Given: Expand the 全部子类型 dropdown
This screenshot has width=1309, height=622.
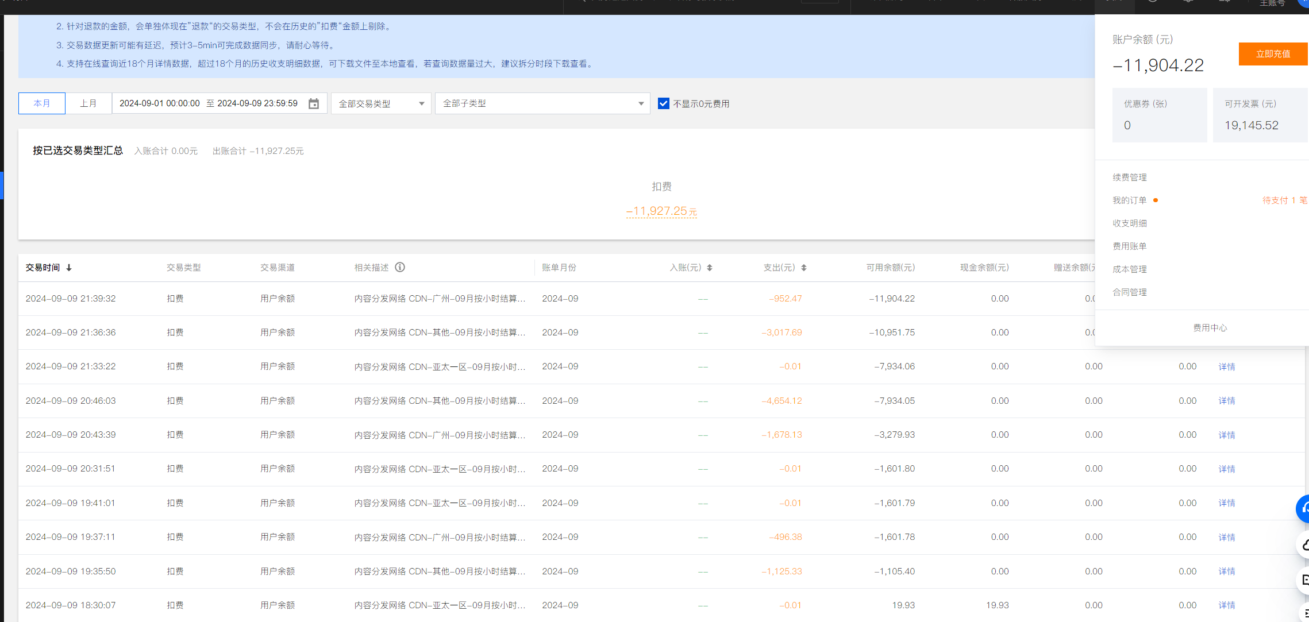Looking at the screenshot, I should click(542, 103).
